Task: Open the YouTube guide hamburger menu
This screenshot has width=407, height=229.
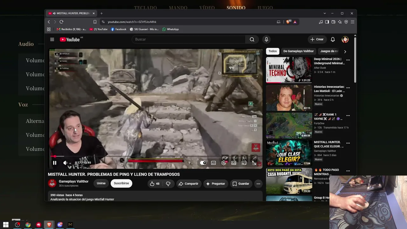Action: [x=52, y=39]
